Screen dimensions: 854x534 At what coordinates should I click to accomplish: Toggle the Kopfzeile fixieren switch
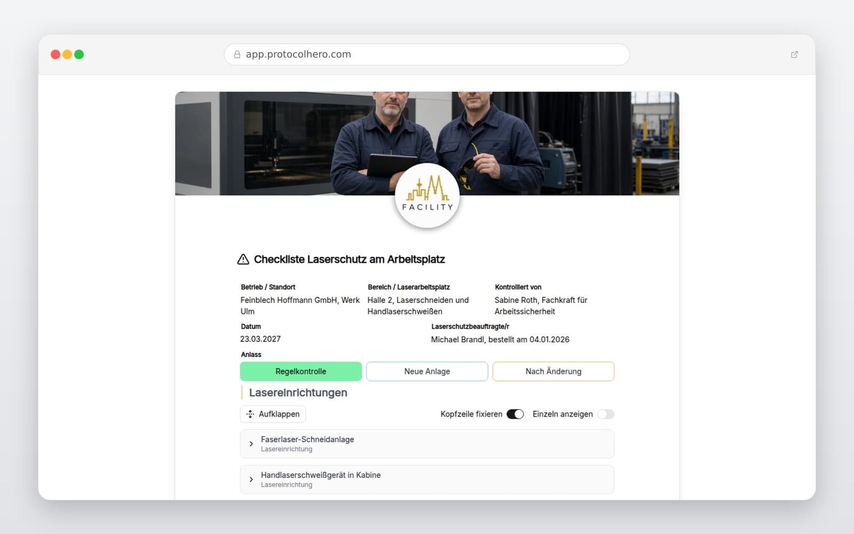tap(515, 414)
